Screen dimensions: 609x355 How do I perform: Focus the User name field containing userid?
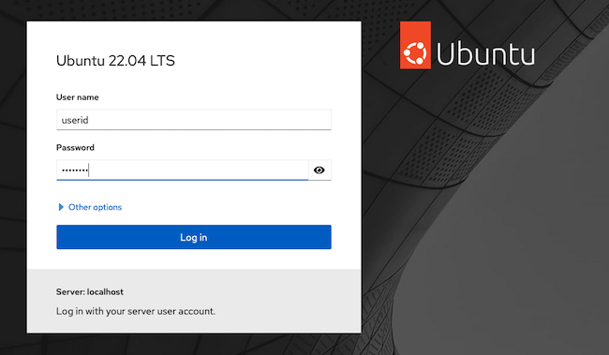(194, 120)
